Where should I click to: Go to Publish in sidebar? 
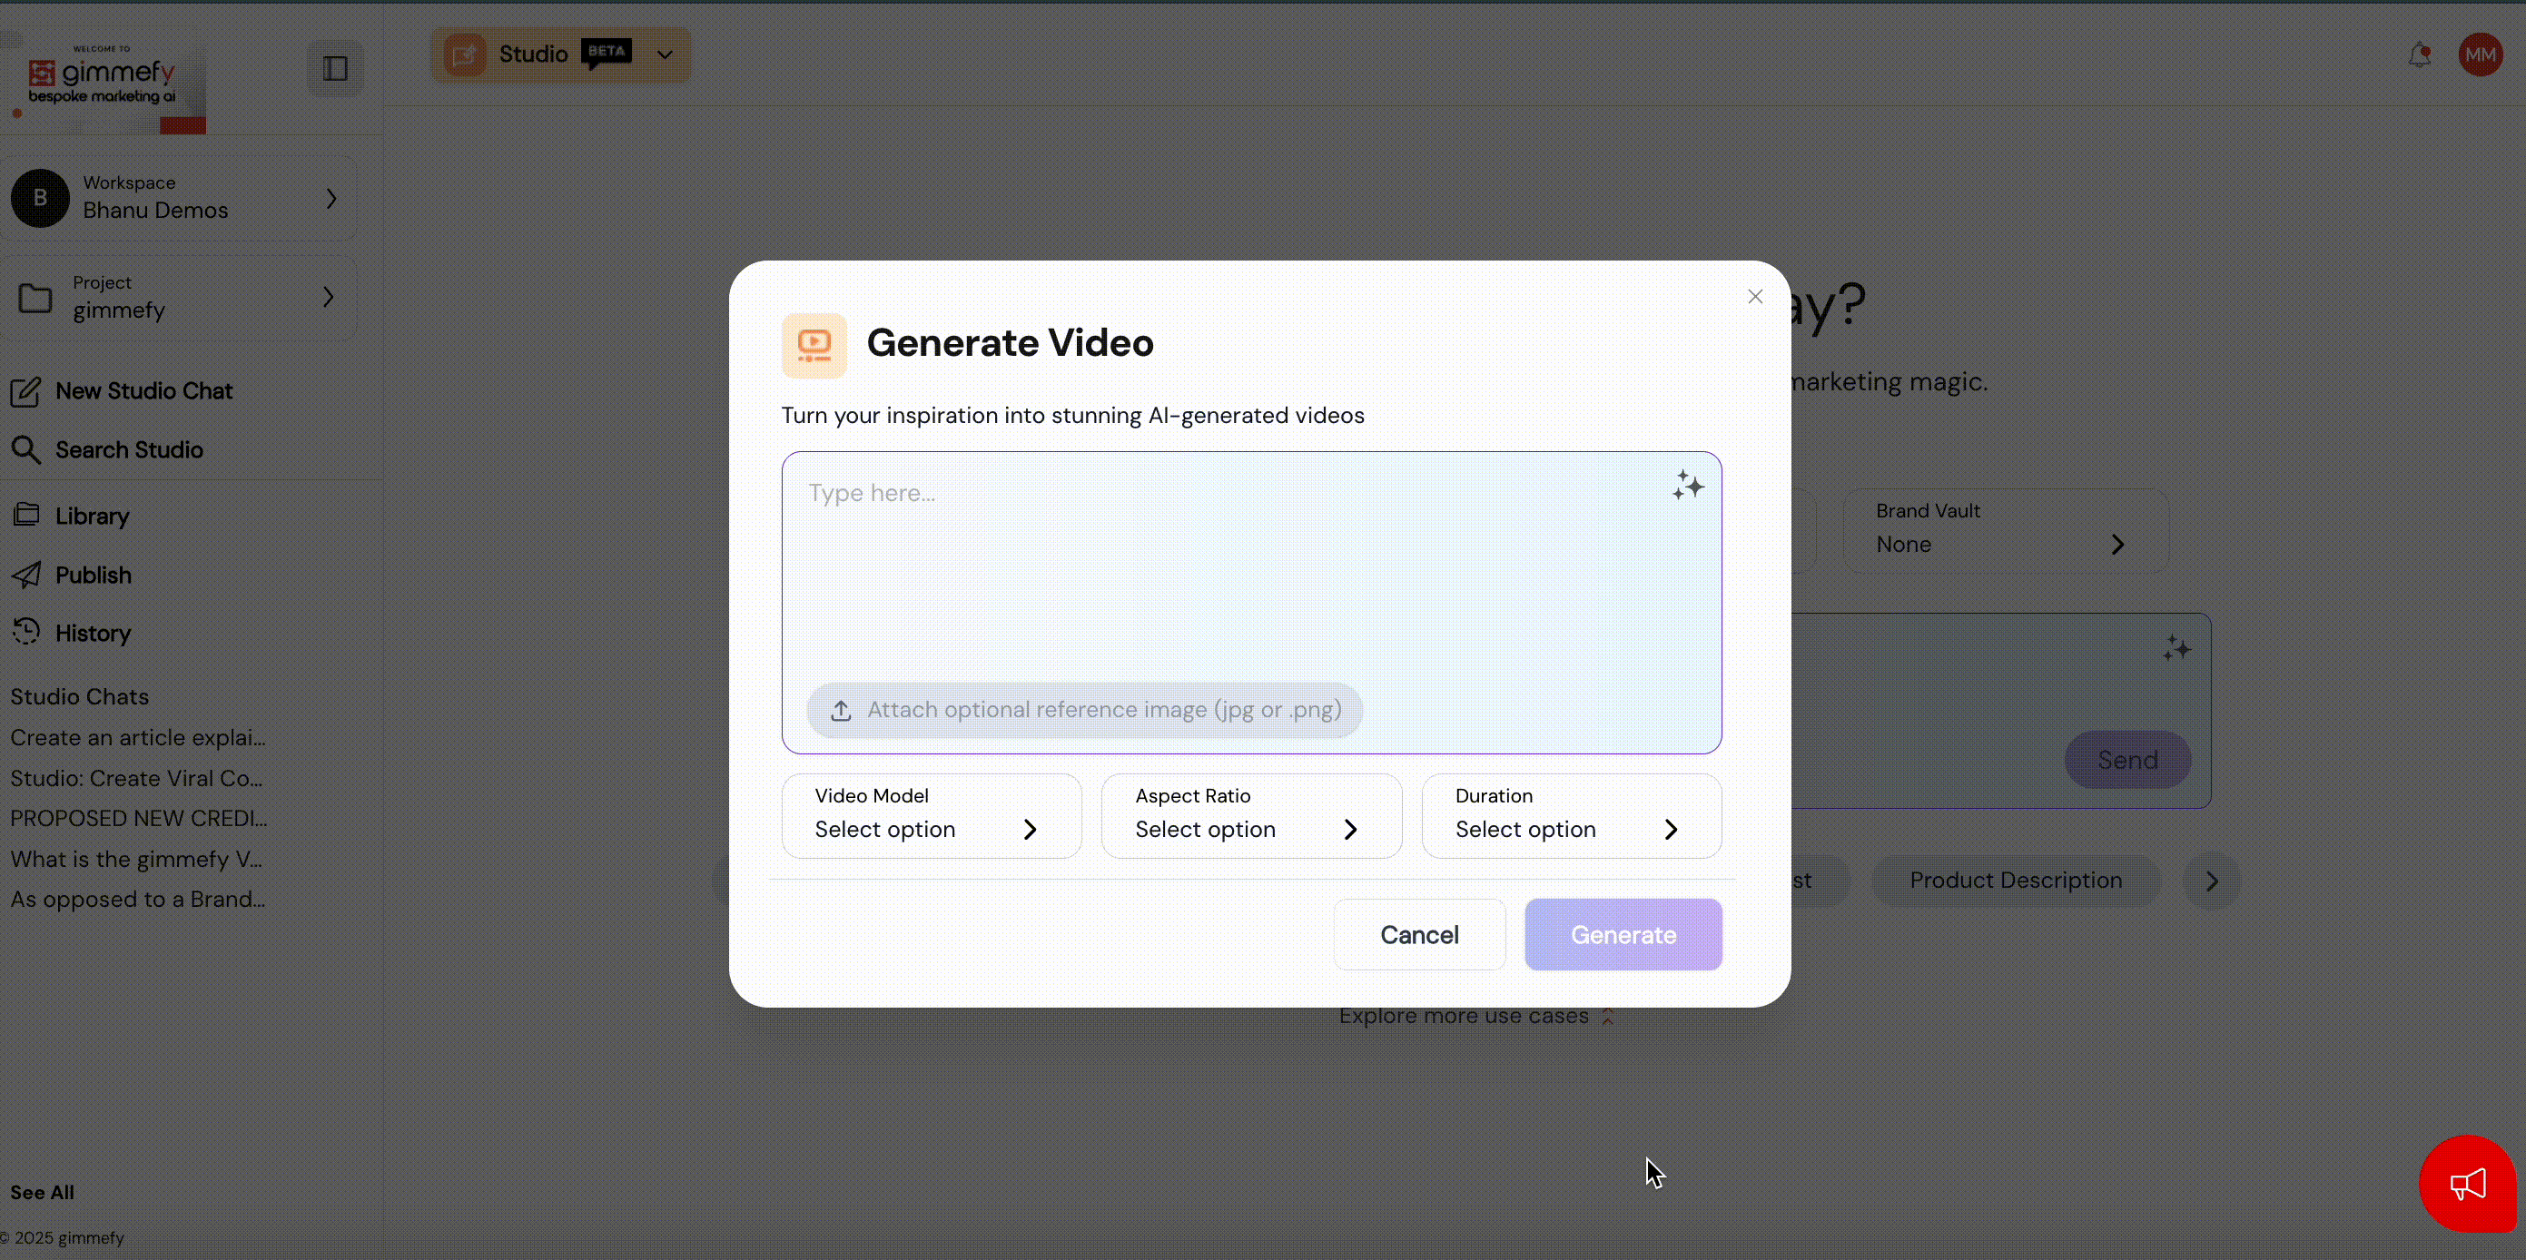point(93,575)
